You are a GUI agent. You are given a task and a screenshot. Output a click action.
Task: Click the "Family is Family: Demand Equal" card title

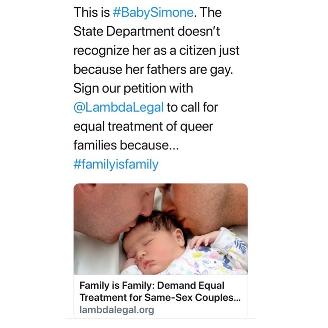pos(152,286)
